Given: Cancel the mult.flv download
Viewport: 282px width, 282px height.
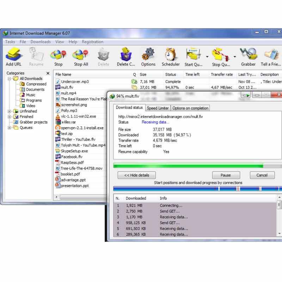Looking at the screenshot, I should [262, 175].
